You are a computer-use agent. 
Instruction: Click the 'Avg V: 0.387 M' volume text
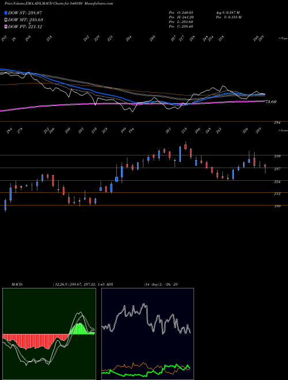(x=228, y=13)
